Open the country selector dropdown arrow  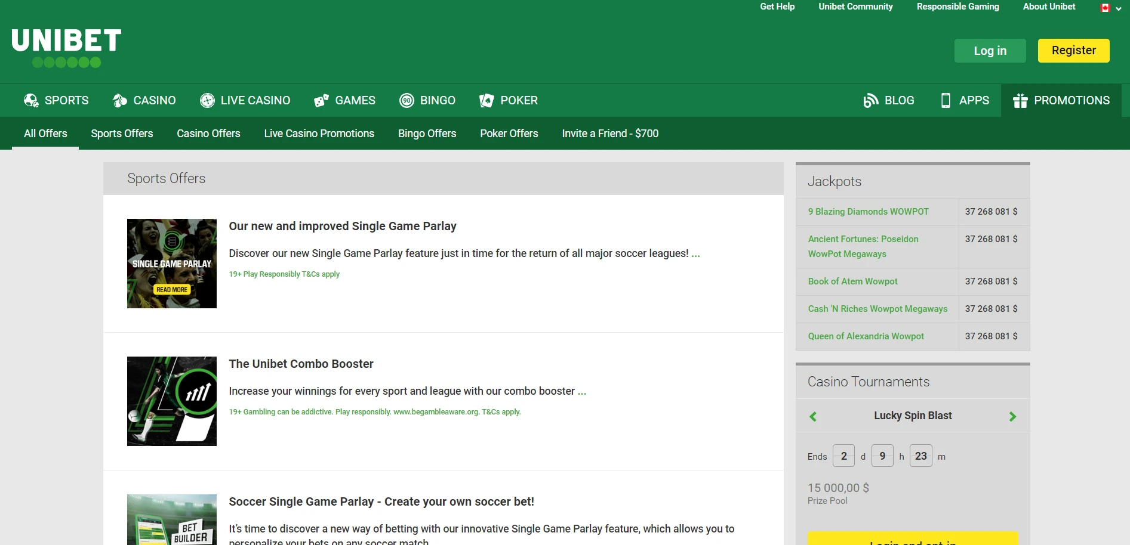[x=1119, y=8]
